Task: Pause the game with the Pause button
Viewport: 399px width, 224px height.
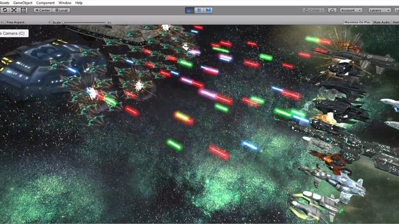Action: pyautogui.click(x=199, y=11)
